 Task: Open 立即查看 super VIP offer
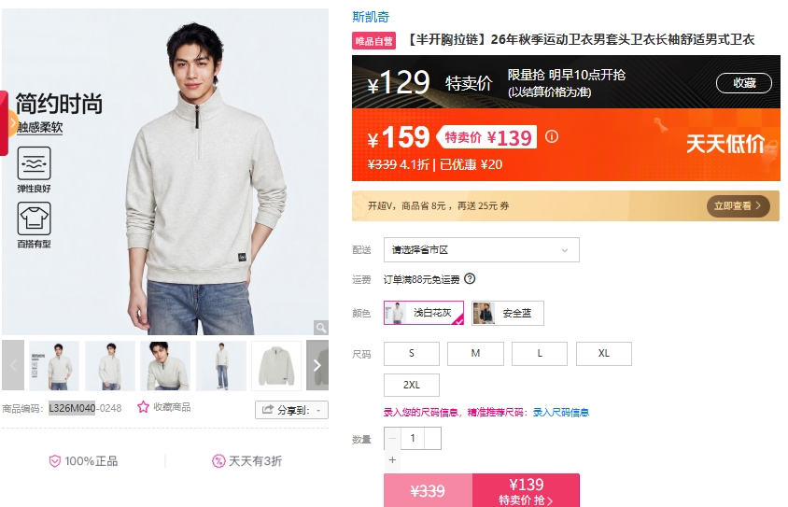pyautogui.click(x=738, y=206)
